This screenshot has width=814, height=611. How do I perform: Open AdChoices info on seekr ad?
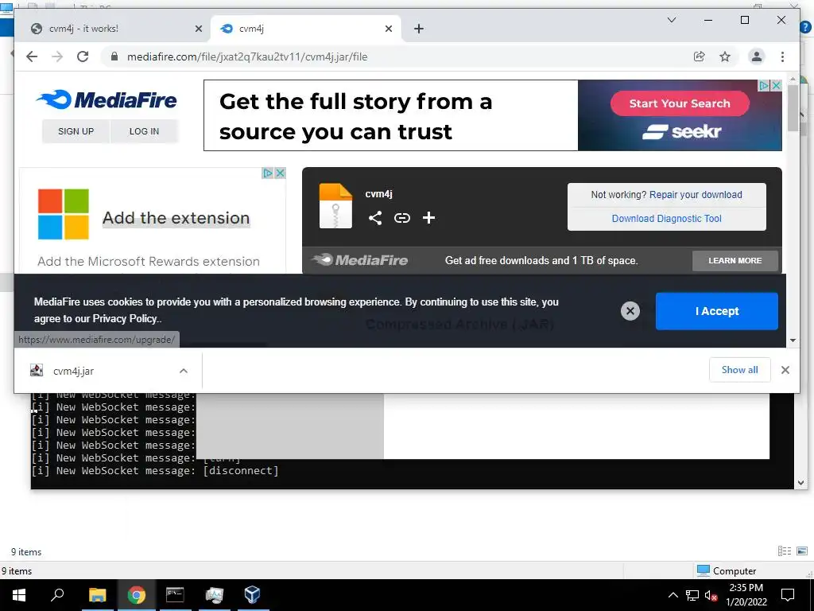click(764, 85)
